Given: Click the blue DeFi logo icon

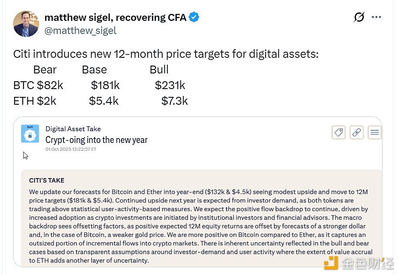Looking at the screenshot, I should [30, 134].
